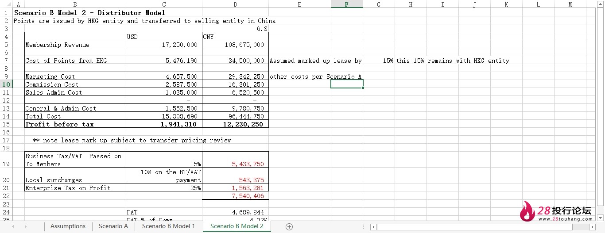Click the 'Commission Cost' label cell
Image resolution: width=605 pixels, height=233 pixels.
75,84
